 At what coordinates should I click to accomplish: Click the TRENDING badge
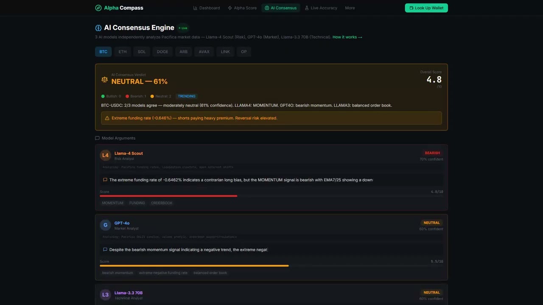pyautogui.click(x=187, y=96)
